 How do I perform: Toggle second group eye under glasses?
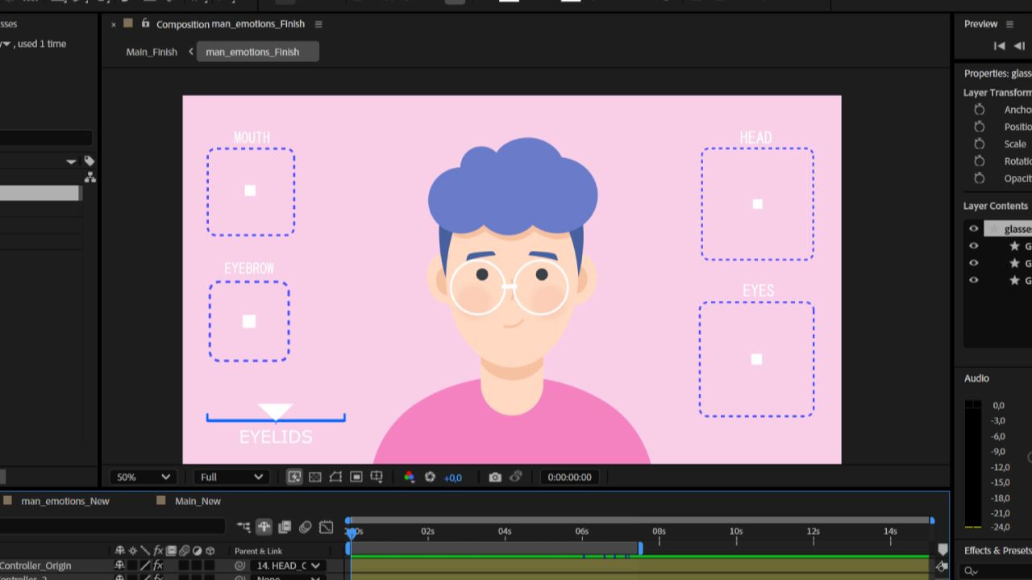973,263
